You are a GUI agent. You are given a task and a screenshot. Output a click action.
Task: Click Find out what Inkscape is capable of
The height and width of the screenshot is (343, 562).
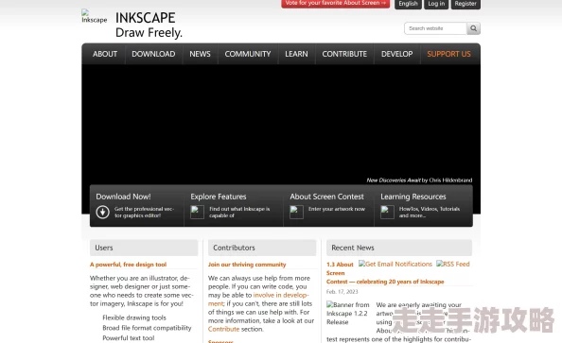(239, 212)
